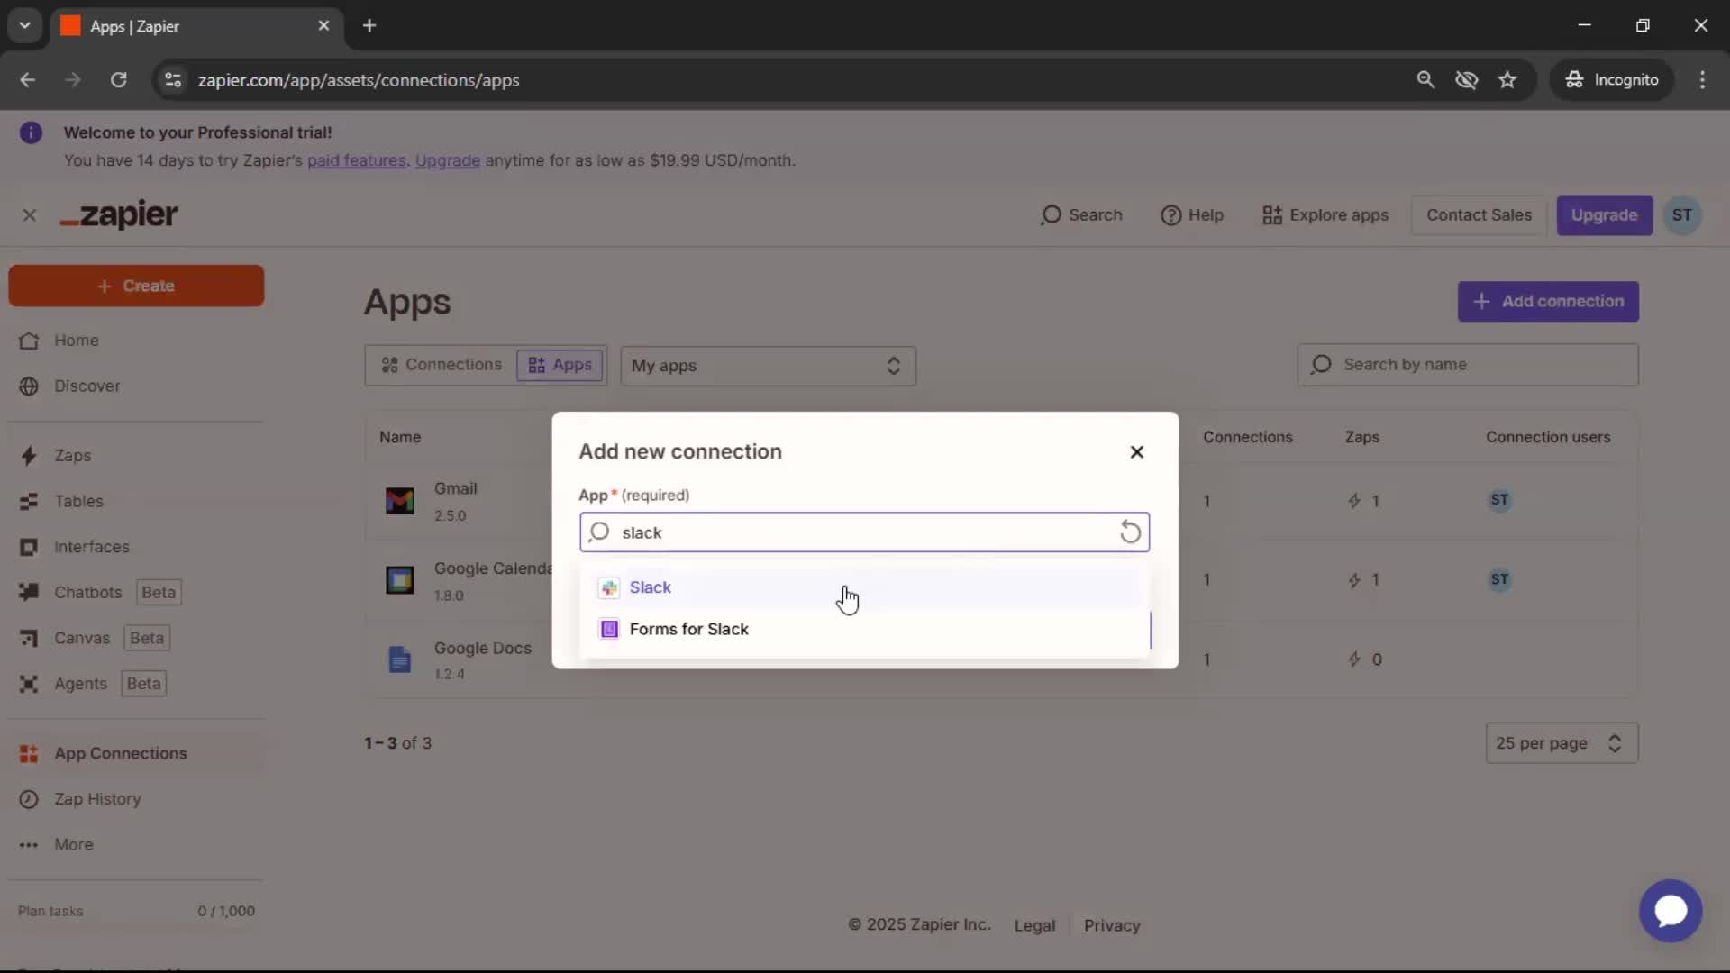The width and height of the screenshot is (1730, 973).
Task: Open the My apps dropdown
Action: (x=768, y=366)
